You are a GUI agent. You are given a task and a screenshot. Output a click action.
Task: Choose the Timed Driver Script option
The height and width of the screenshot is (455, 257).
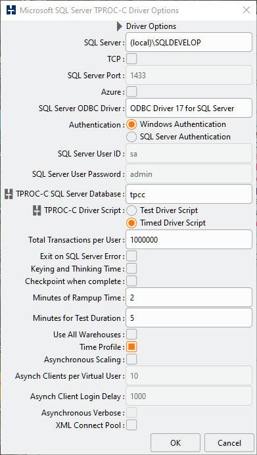click(x=131, y=223)
